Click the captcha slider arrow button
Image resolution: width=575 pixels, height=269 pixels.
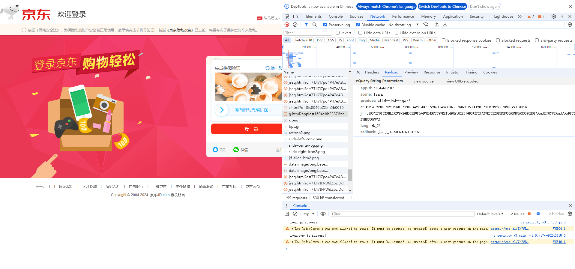pos(222,110)
